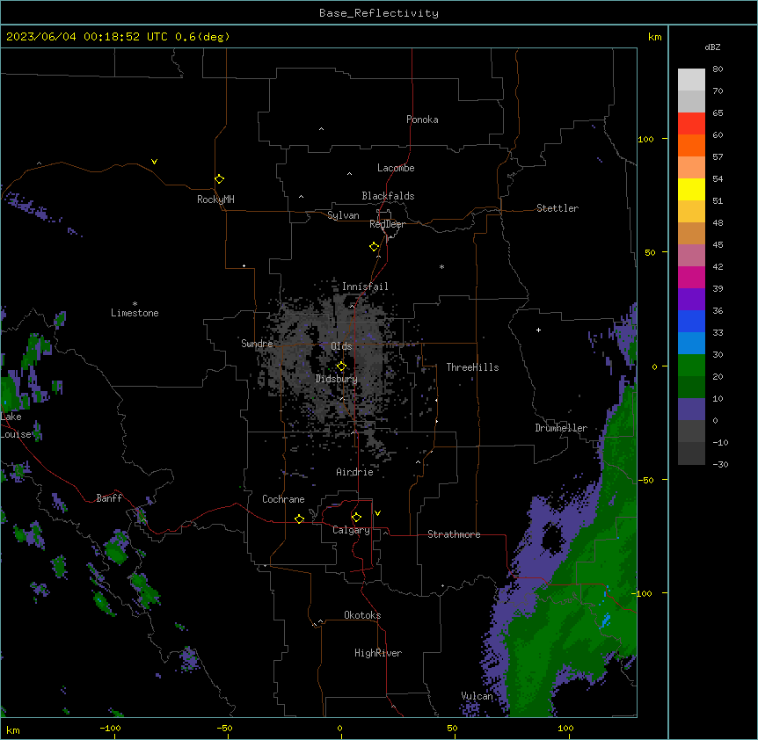The height and width of the screenshot is (740, 758).
Task: Select the yellow diamond marker above the Calgary label
Action: tap(356, 518)
